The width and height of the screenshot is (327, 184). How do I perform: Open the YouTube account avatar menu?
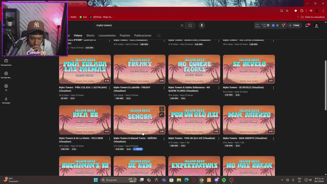(317, 25)
